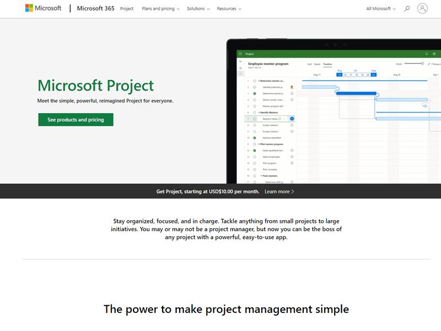Click See products and pricing button
The height and width of the screenshot is (331, 441).
point(76,120)
